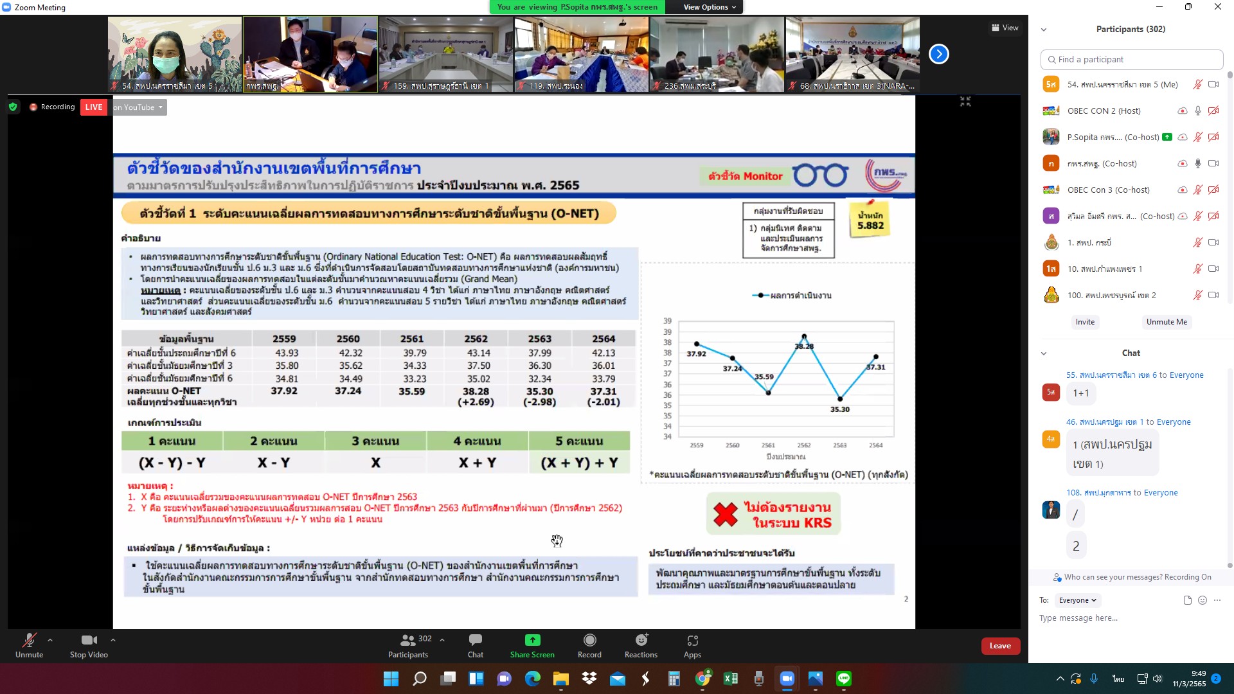
Task: Click the Record toolbar icon
Action: [x=589, y=640]
